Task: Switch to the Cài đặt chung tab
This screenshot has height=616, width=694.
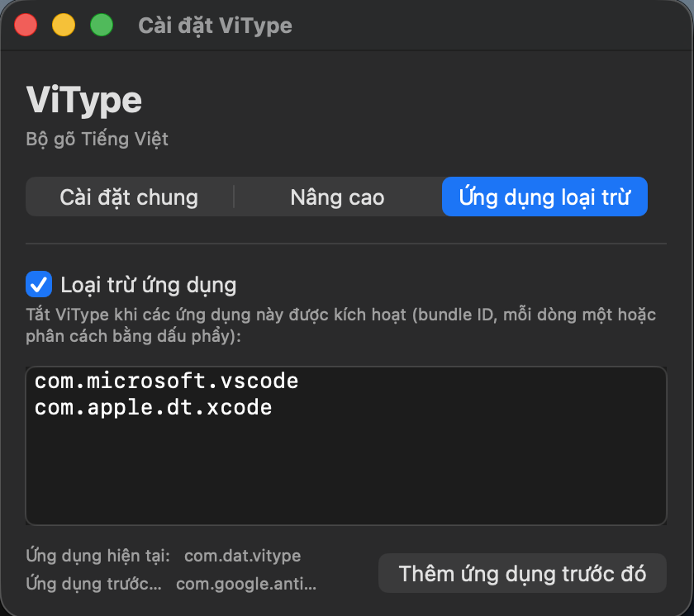Action: pos(128,197)
